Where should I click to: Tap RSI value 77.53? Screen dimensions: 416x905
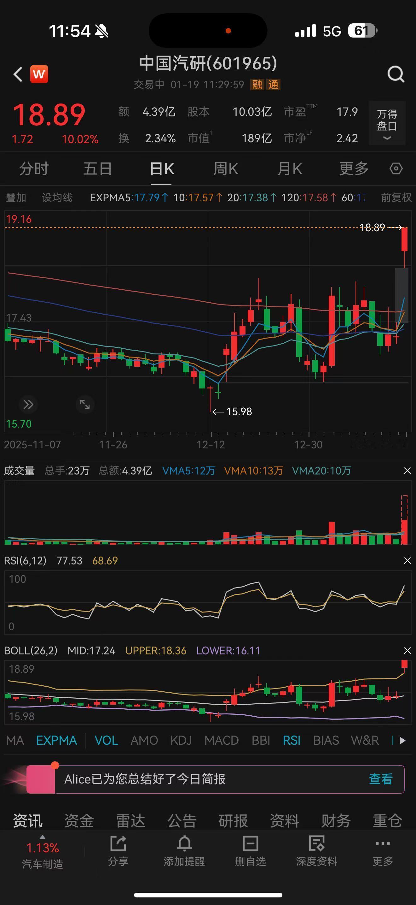pos(69,561)
